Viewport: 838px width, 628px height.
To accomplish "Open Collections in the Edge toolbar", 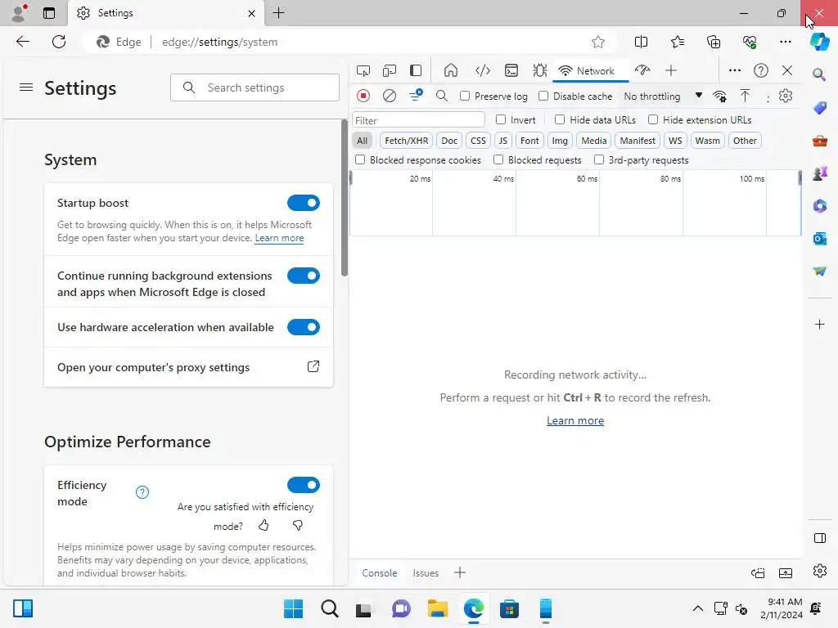I will pos(714,42).
